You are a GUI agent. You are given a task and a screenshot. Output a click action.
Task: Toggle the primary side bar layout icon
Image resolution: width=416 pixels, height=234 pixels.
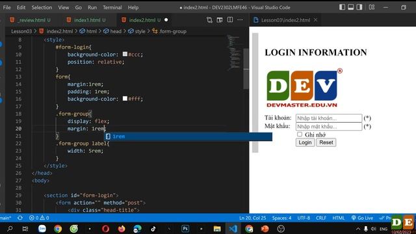pos(343,7)
